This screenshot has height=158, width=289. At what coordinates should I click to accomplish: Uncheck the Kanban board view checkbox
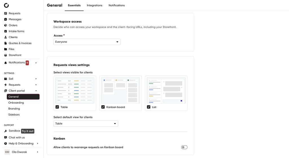click(x=103, y=107)
